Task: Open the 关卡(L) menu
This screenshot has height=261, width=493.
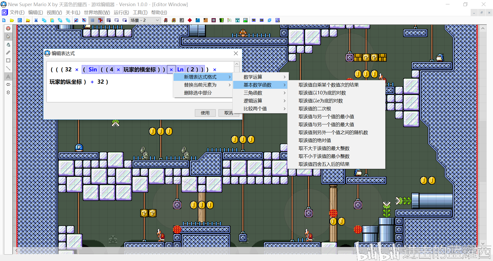Action: [73, 13]
